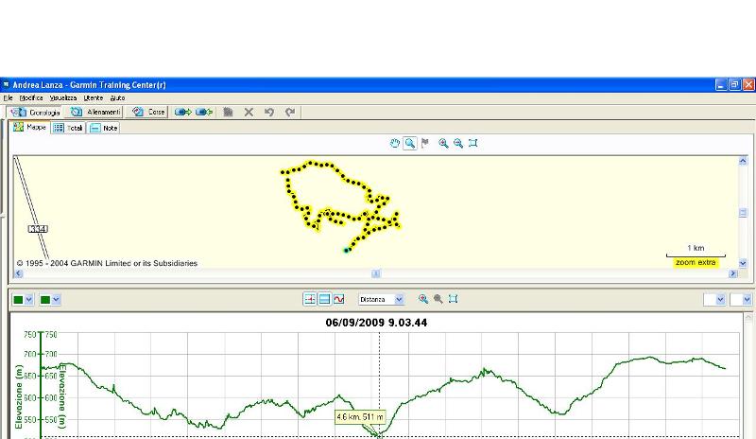Click the delete X icon in toolbar
The width and height of the screenshot is (756, 439).
[249, 112]
